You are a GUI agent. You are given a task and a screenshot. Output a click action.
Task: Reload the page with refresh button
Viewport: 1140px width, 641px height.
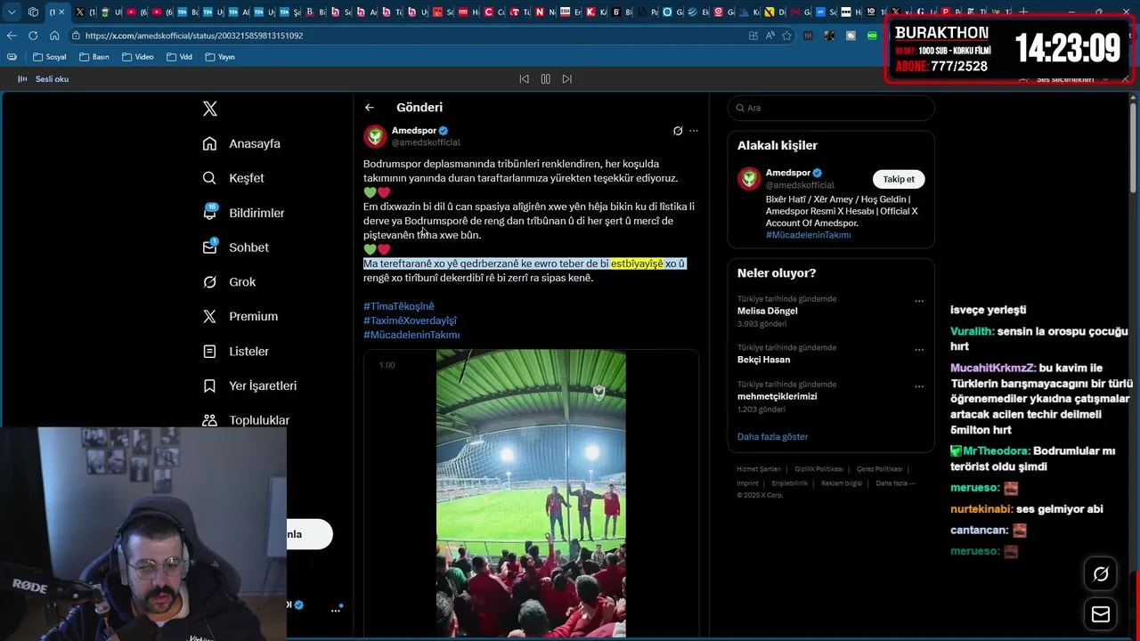tap(33, 36)
